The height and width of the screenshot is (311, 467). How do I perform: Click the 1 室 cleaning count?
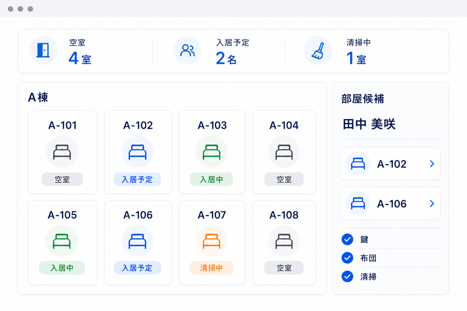tap(356, 58)
